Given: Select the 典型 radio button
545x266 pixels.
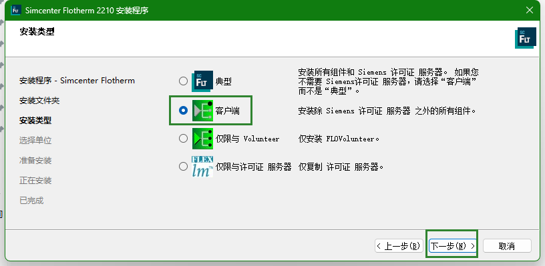Looking at the screenshot, I should pos(183,81).
